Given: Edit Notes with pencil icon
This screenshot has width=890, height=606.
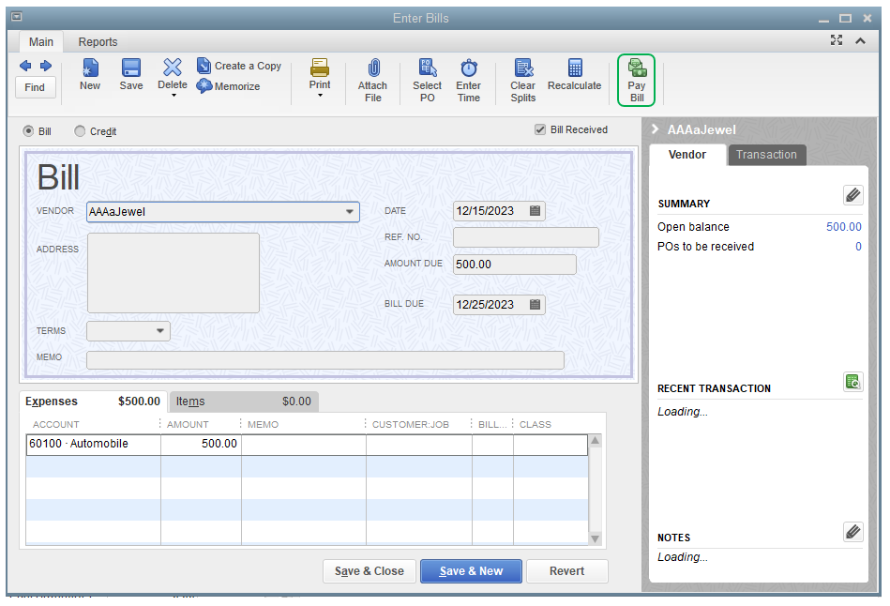Looking at the screenshot, I should click(x=853, y=532).
